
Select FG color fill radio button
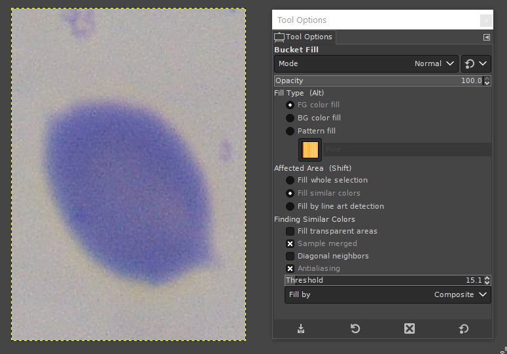pos(290,105)
